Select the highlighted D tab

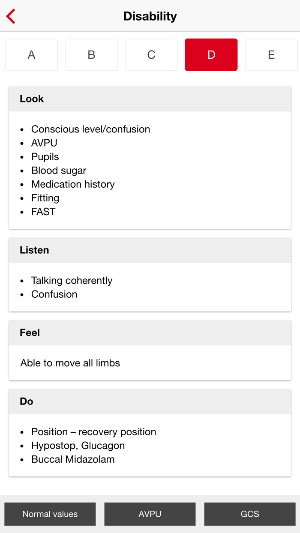[211, 54]
